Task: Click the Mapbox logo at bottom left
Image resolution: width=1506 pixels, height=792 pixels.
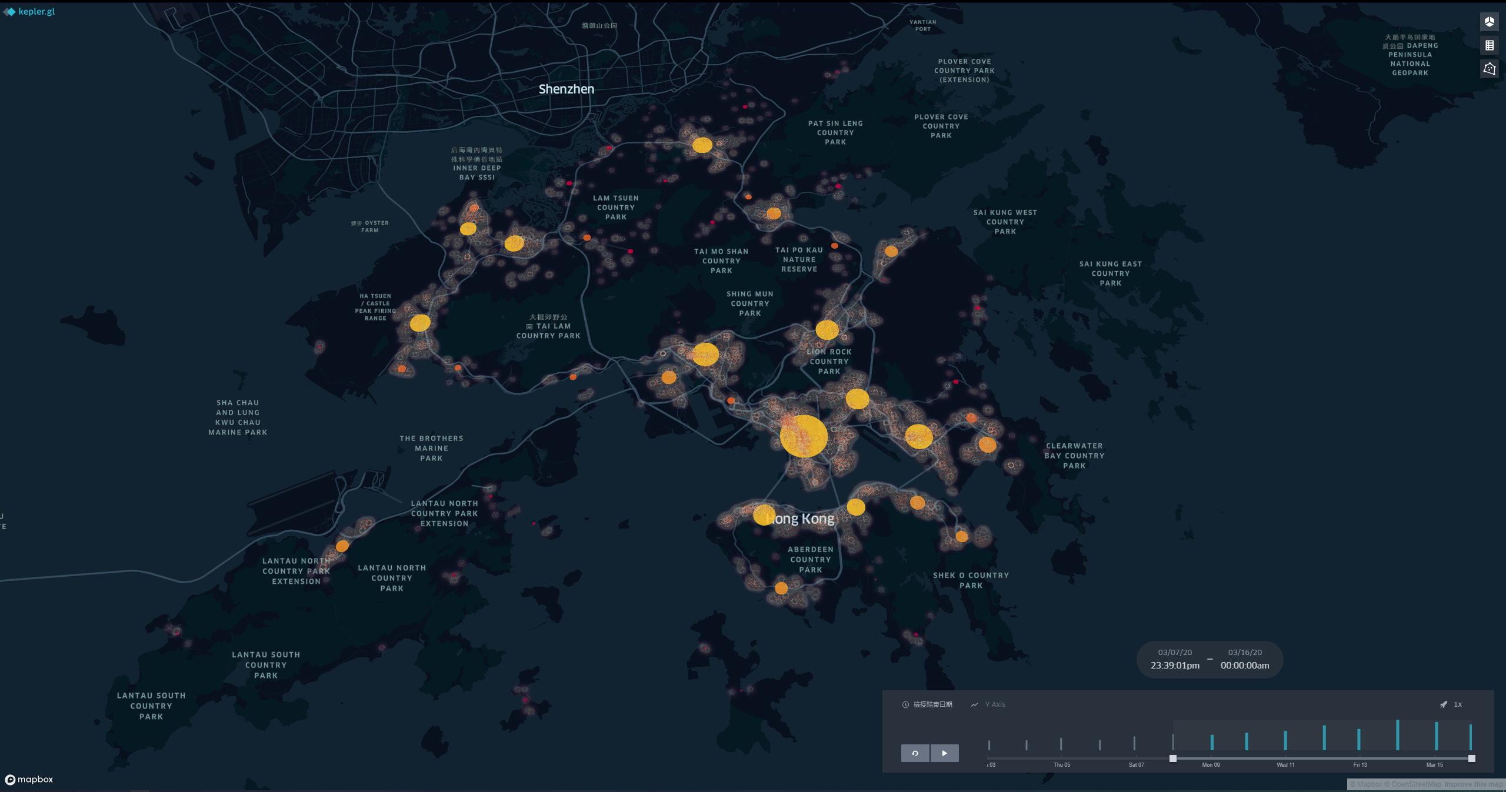Action: click(29, 779)
